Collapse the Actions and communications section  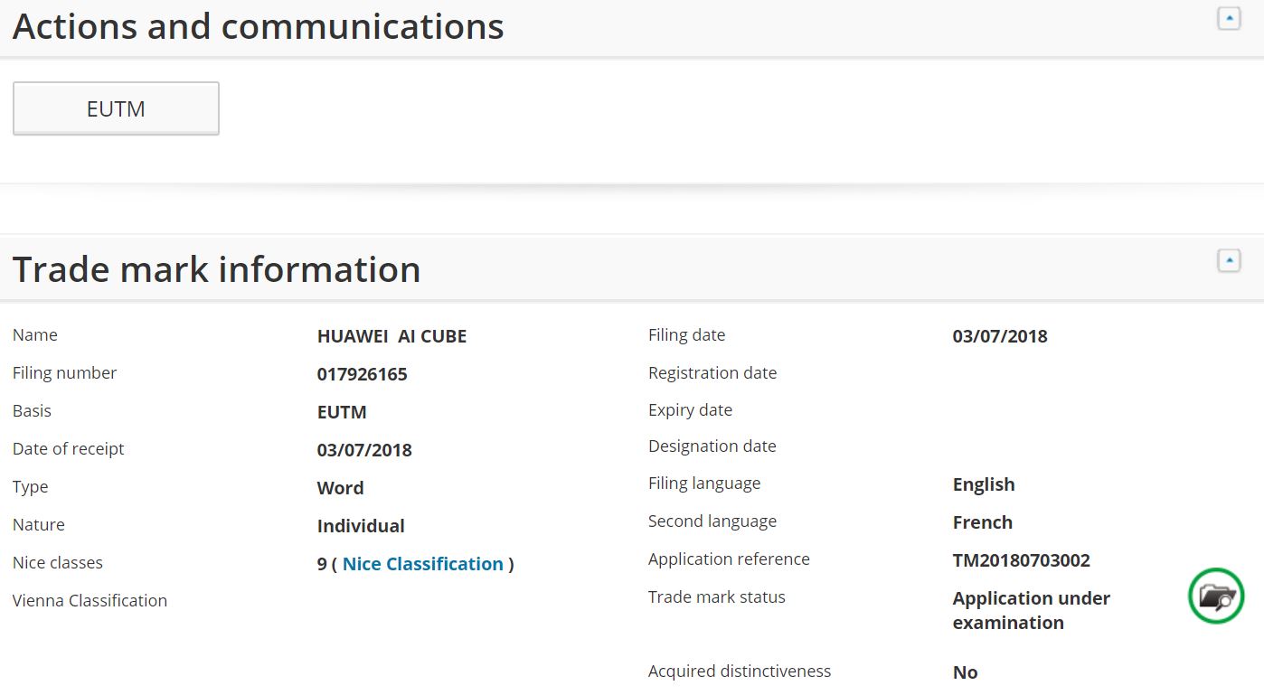pyautogui.click(x=1229, y=18)
